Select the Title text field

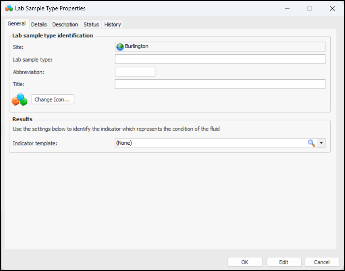[220, 84]
